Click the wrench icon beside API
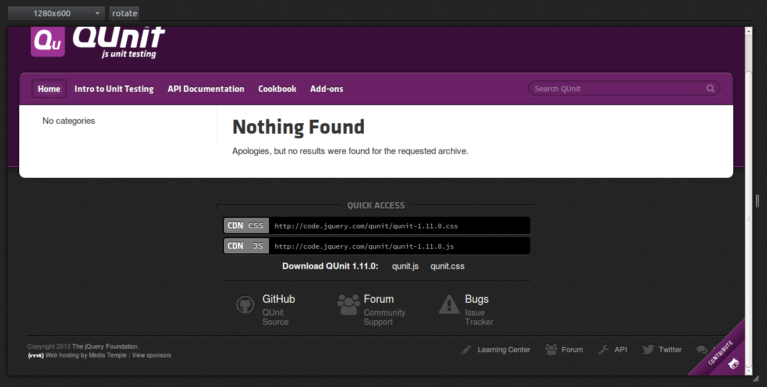Screen dimensions: 767x387 (x=603, y=349)
